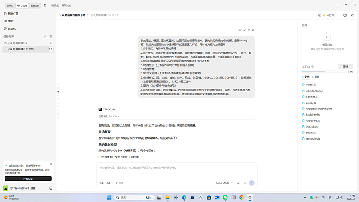Click the icon right of the username
The width and height of the screenshot is (359, 202).
51,188
